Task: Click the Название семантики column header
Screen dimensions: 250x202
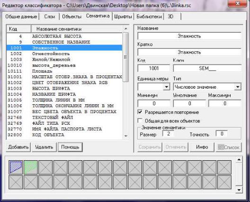Action: click(77, 29)
